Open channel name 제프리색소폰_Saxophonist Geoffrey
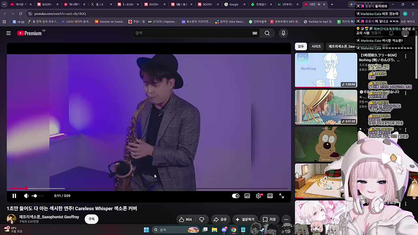 point(49,217)
